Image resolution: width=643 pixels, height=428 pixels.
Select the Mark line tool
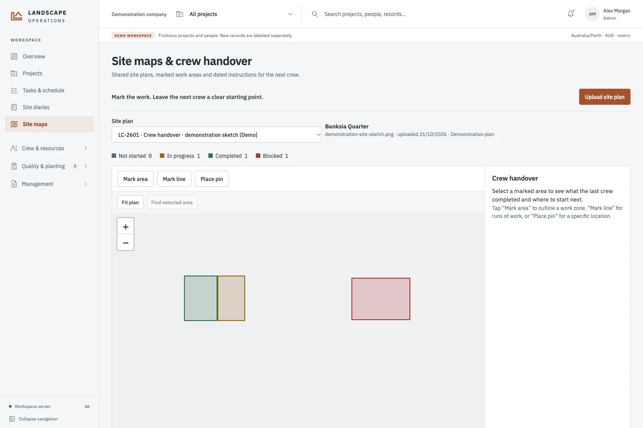(174, 179)
